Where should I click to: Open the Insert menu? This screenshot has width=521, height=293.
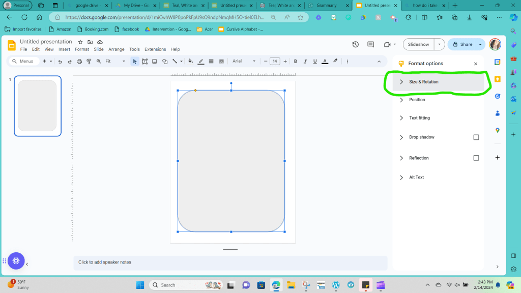(x=64, y=49)
